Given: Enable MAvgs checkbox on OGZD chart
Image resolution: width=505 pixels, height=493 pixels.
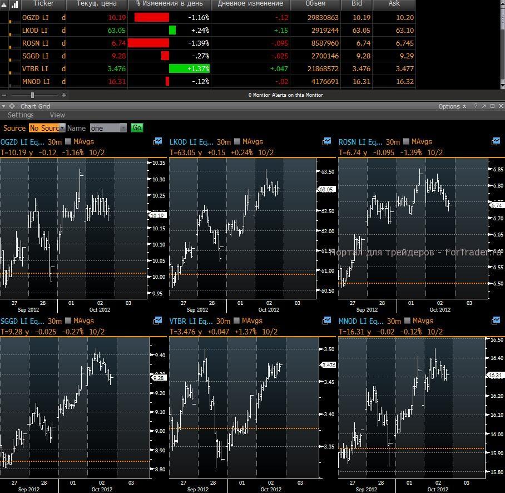Looking at the screenshot, I should [68, 142].
